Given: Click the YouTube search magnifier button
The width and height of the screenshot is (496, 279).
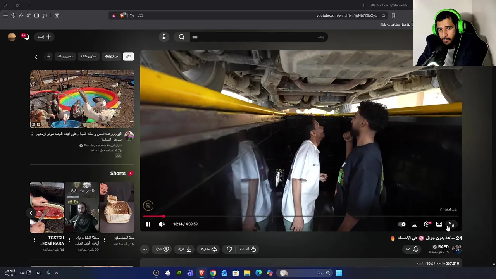Looking at the screenshot, I should click(x=182, y=37).
